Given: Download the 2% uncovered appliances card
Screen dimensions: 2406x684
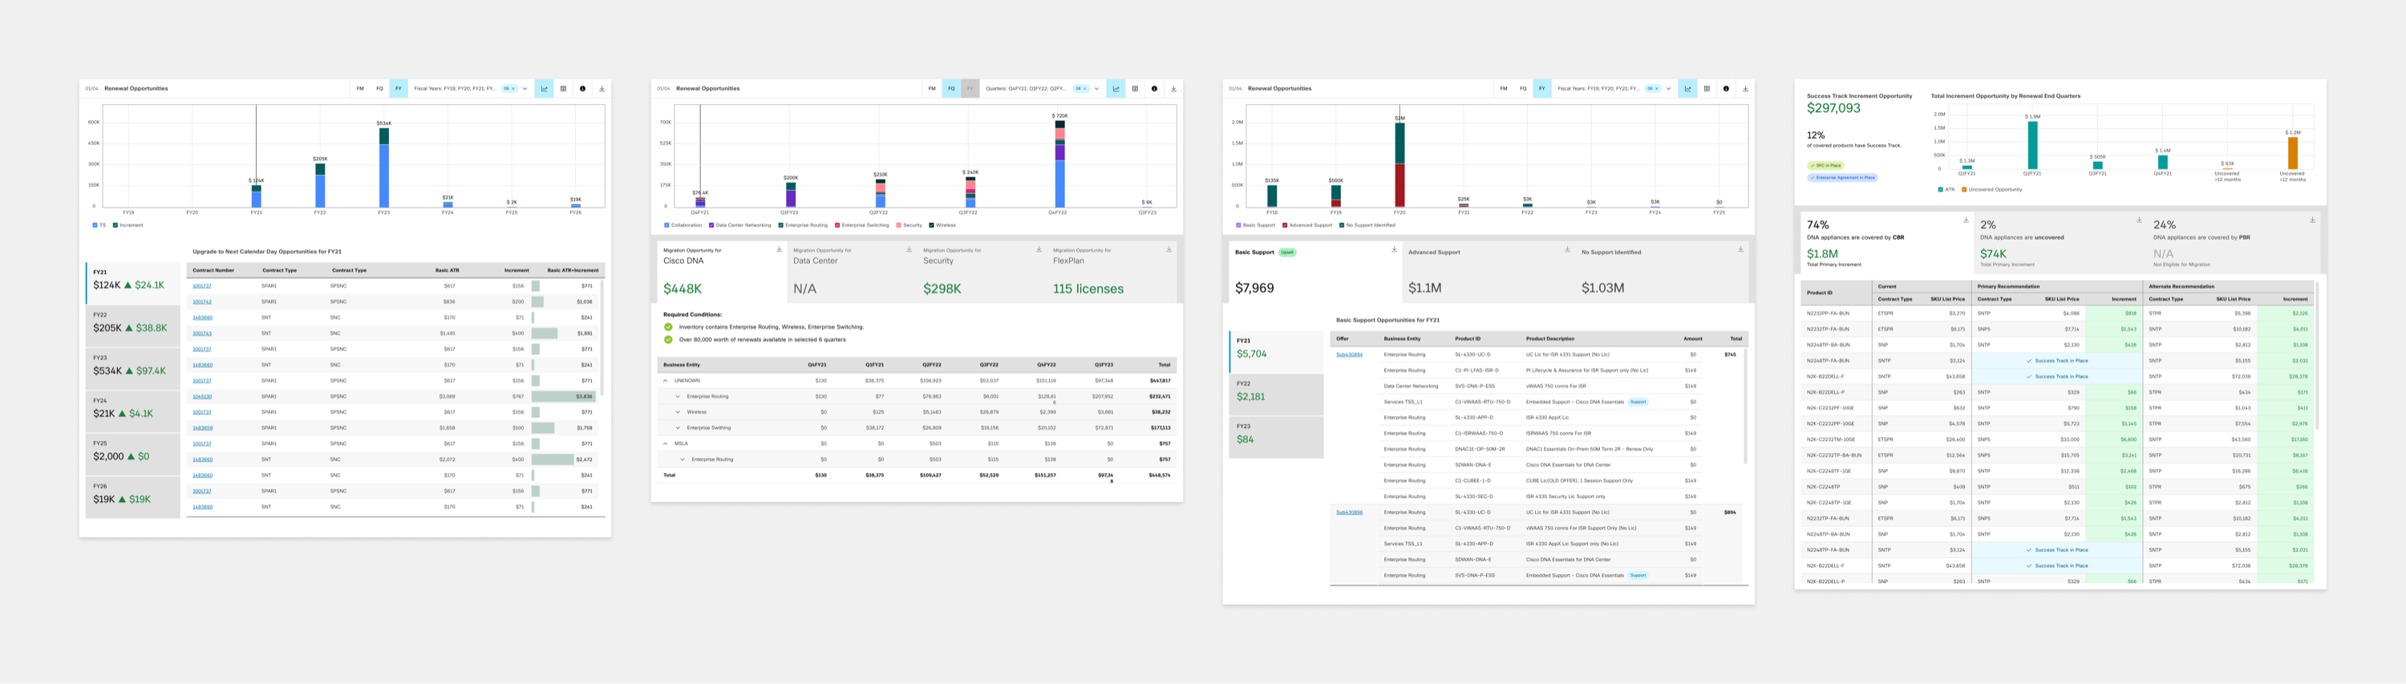Looking at the screenshot, I should click(2139, 221).
